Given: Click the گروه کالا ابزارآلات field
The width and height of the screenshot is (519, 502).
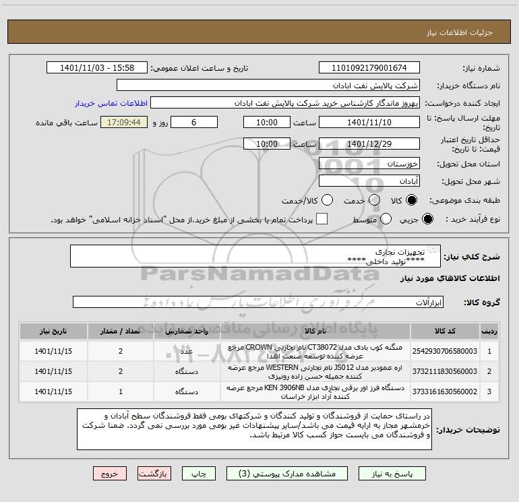Looking at the screenshot, I should point(258,302).
